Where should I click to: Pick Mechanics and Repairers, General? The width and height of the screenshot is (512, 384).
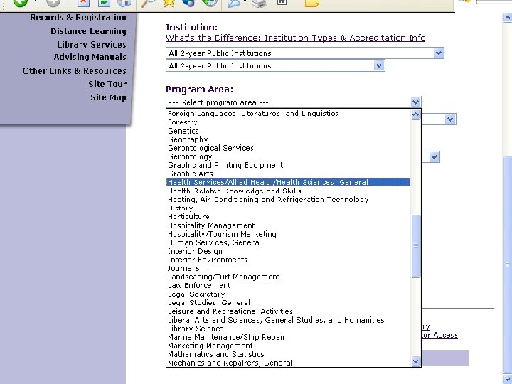coord(288,363)
